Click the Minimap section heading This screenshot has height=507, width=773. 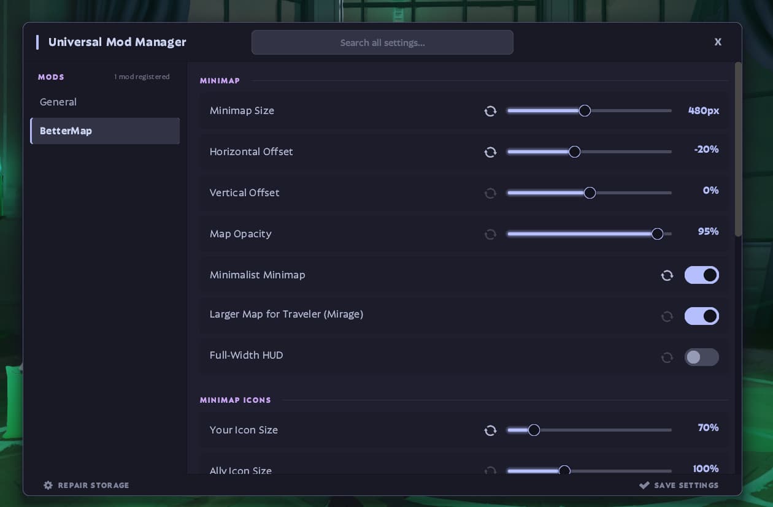220,81
